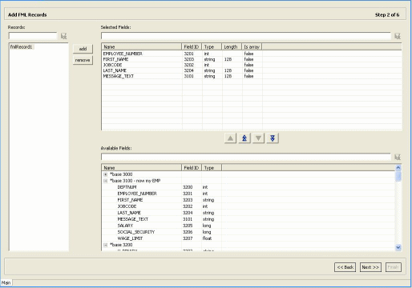Click the Selected Fields filter icon

click(x=398, y=36)
